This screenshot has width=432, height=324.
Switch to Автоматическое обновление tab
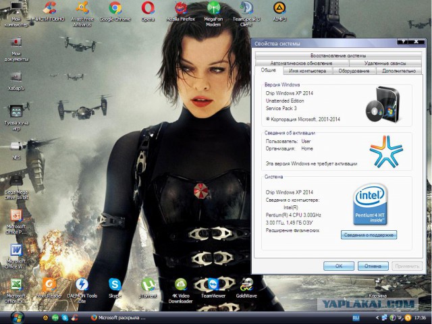click(x=302, y=63)
